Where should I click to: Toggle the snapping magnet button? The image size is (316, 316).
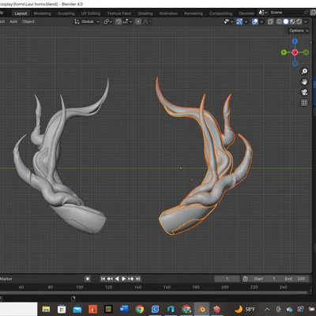(x=118, y=21)
